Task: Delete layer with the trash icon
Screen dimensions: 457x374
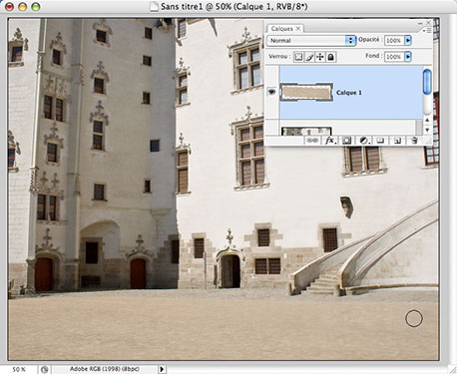Action: [414, 141]
